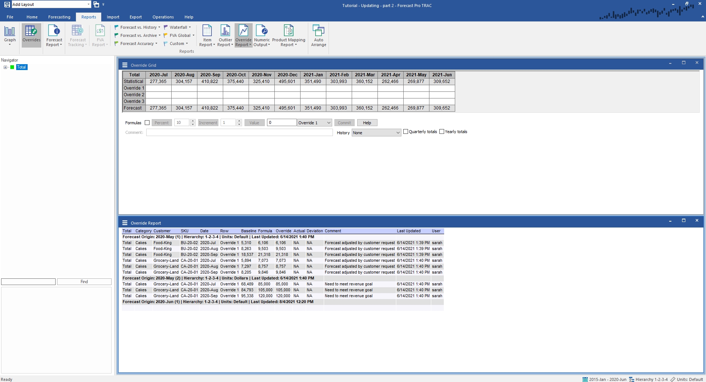Click the Help button in Override Grid
The height and width of the screenshot is (382, 706).
pos(367,123)
